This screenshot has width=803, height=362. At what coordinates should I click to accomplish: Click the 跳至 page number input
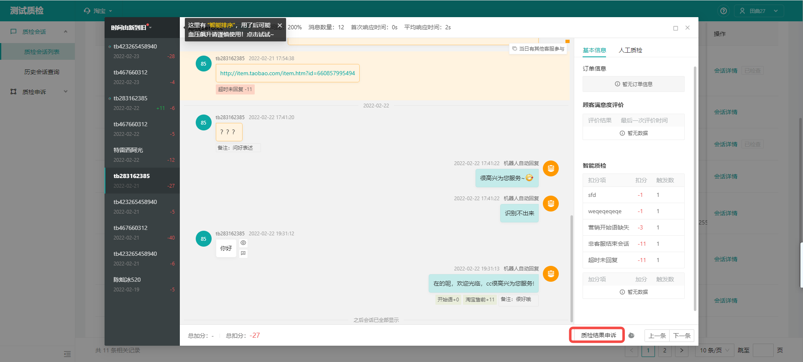pyautogui.click(x=763, y=350)
